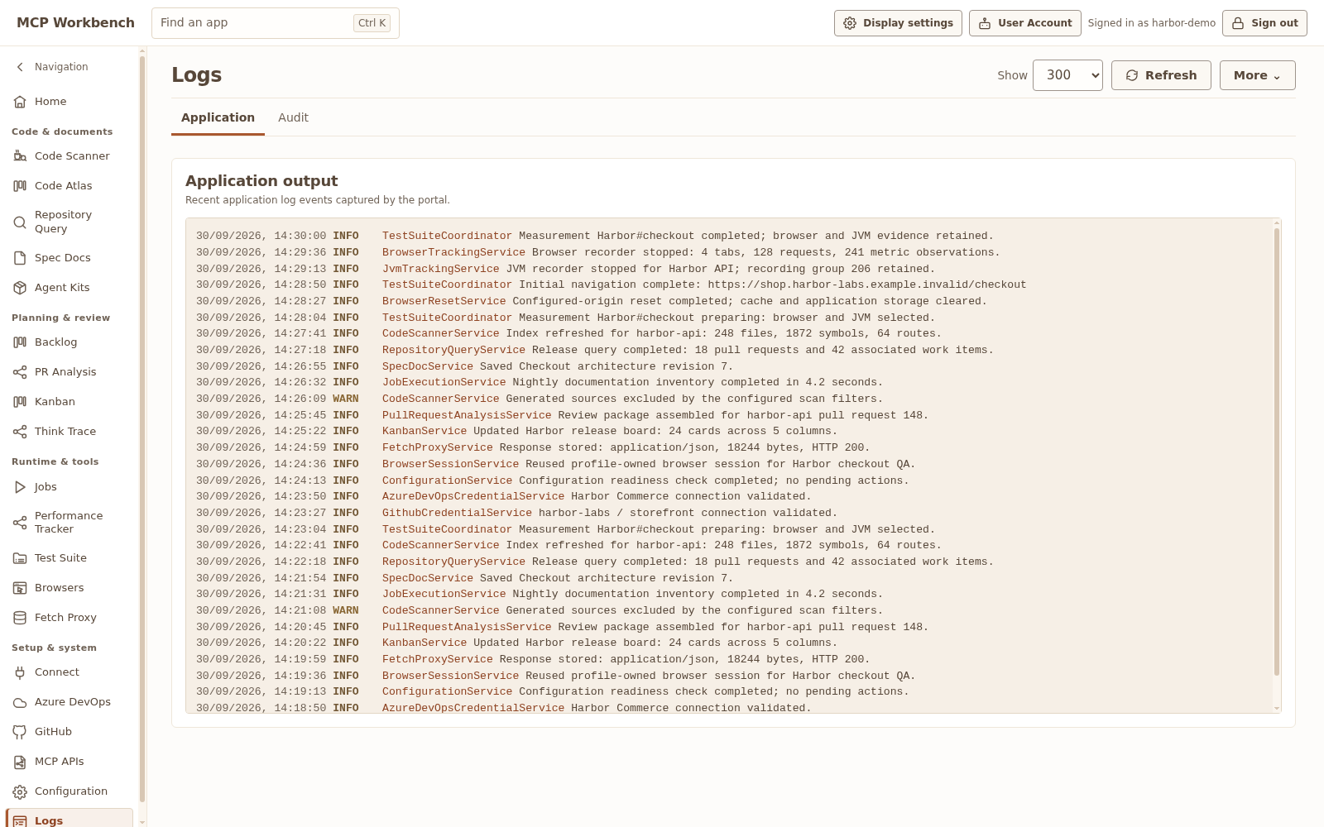Open Agent Kits cube icon
The width and height of the screenshot is (1324, 827).
click(20, 288)
